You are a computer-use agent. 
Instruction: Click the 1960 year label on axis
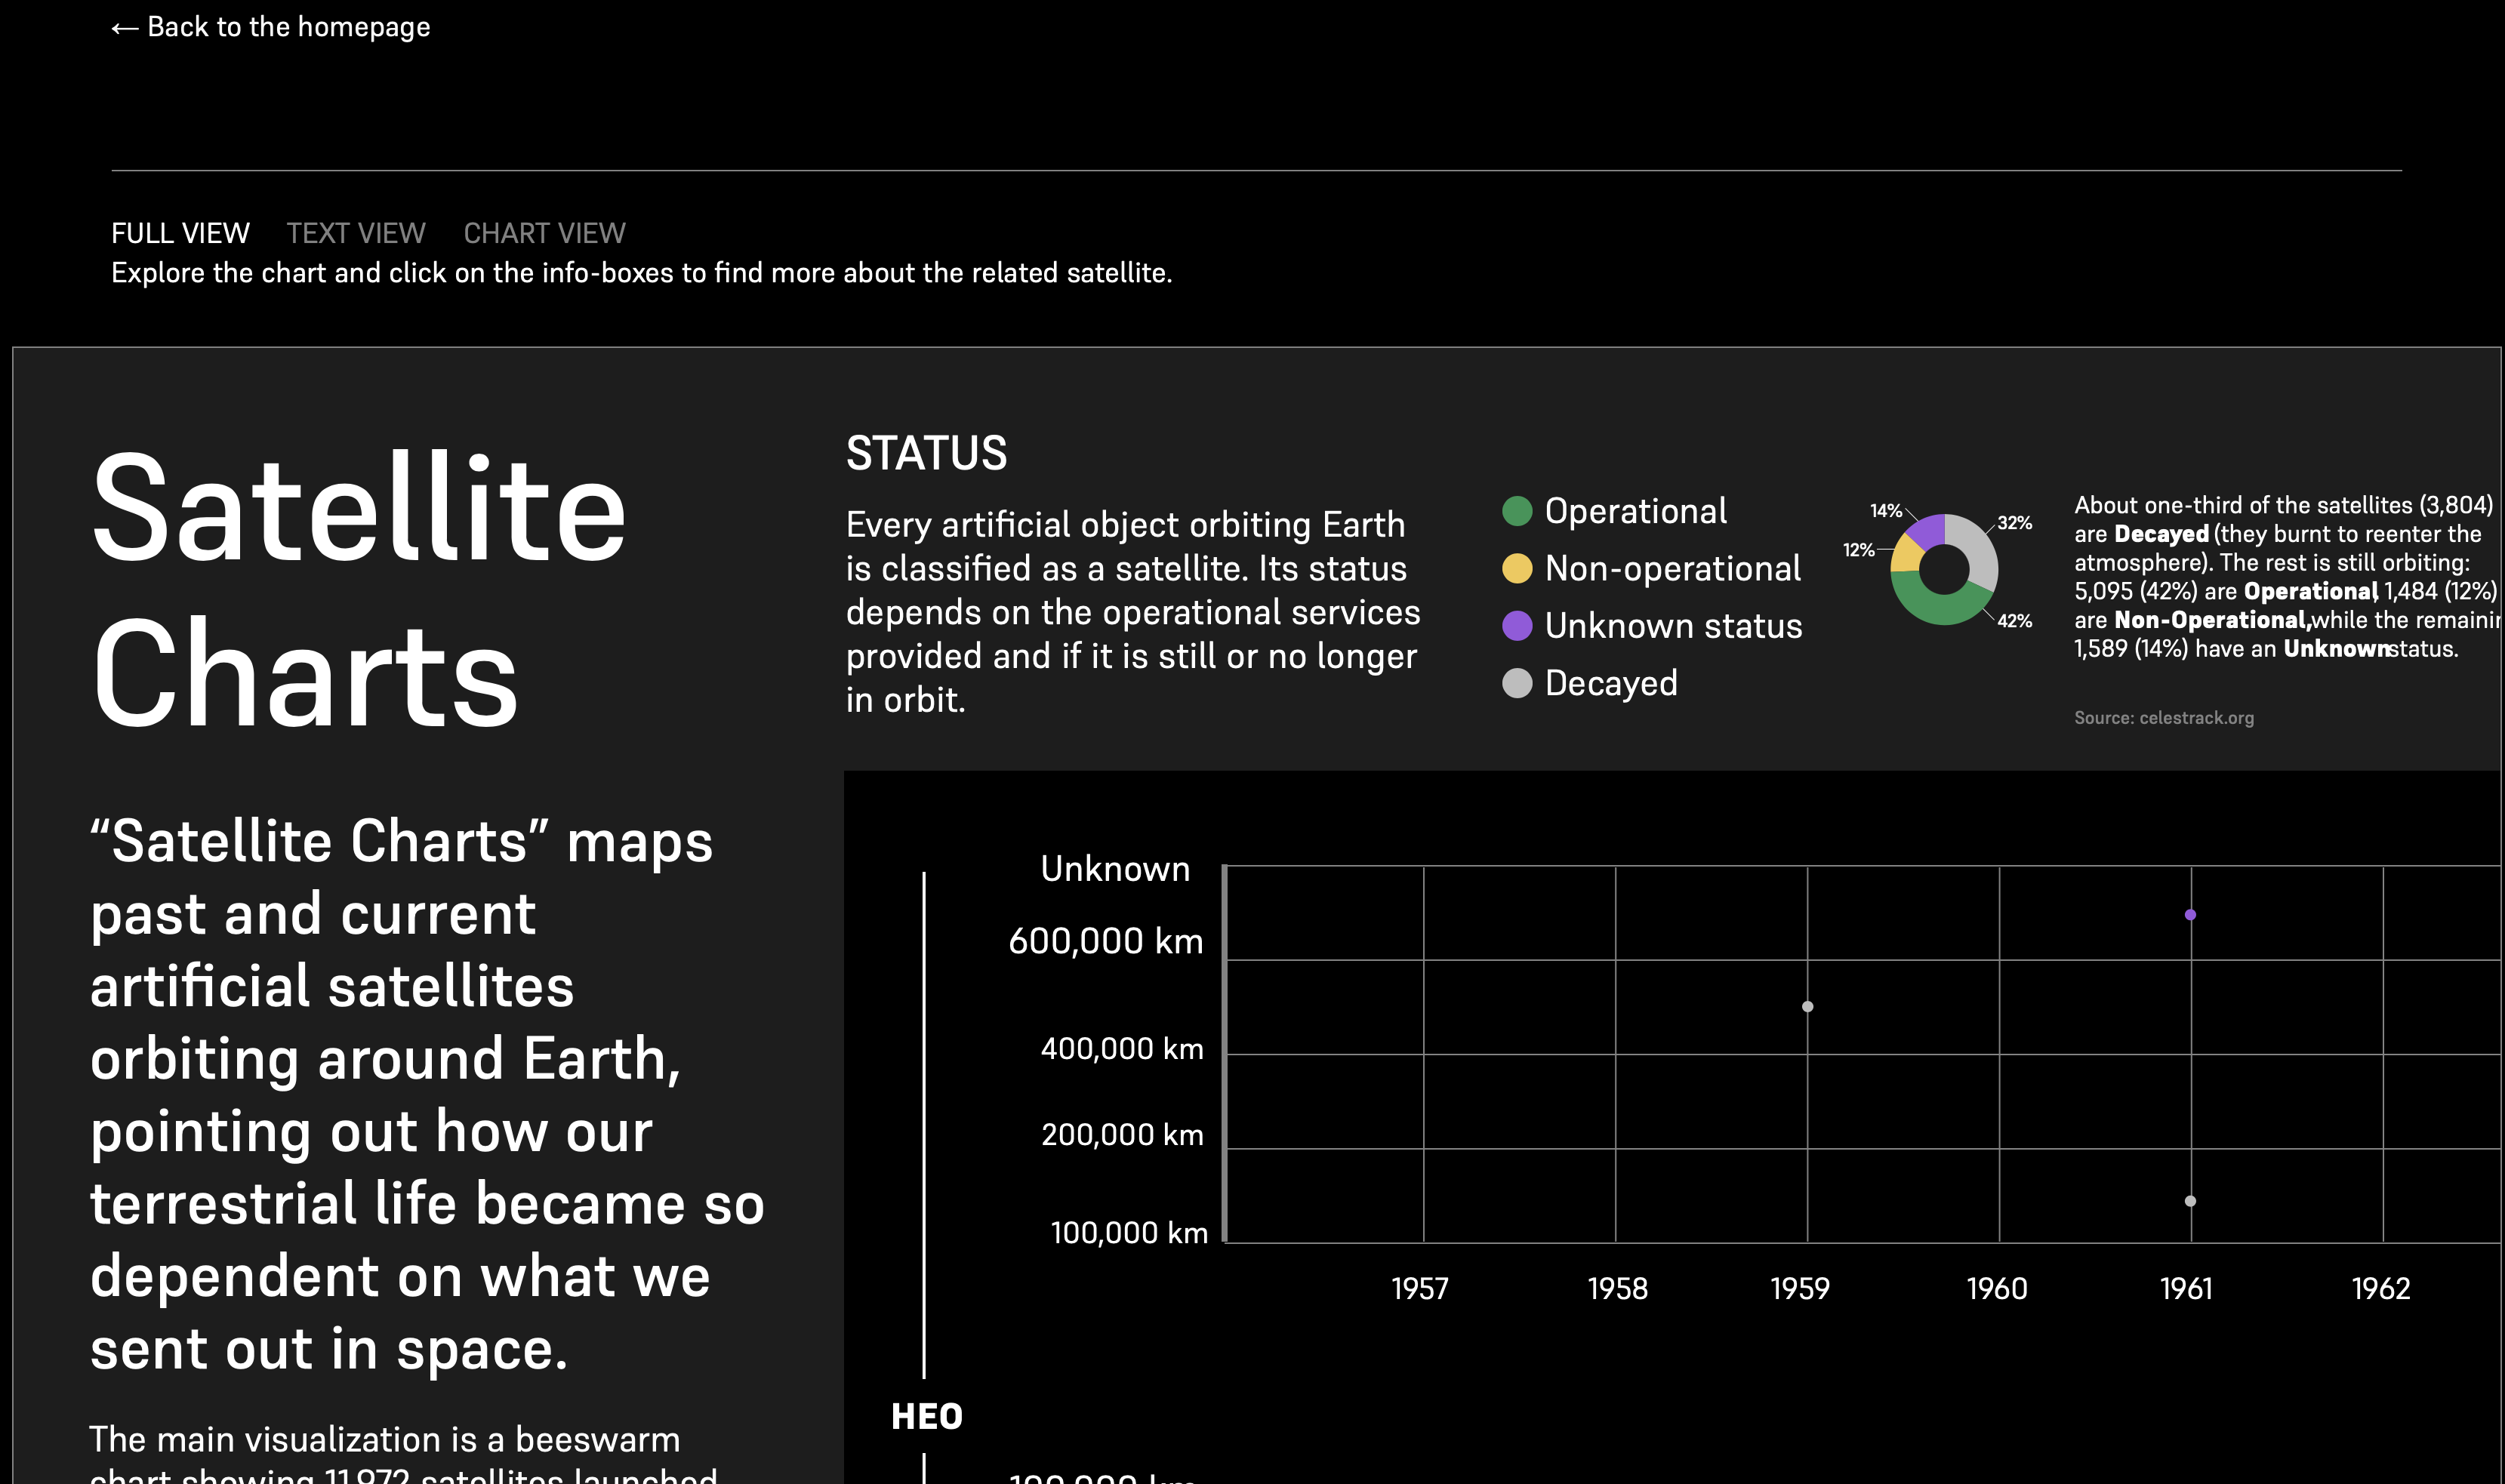pyautogui.click(x=1996, y=1288)
